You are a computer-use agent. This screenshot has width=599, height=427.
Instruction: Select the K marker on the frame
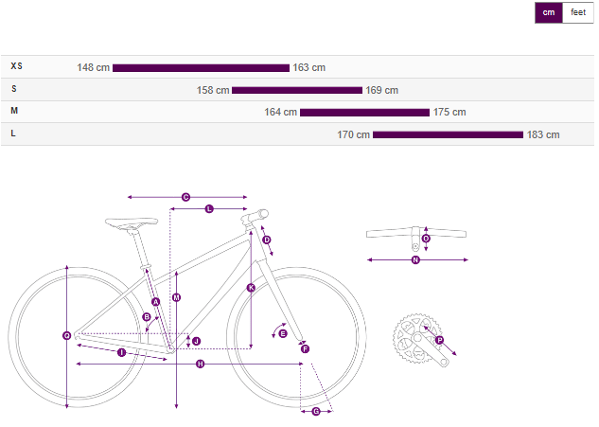(251, 287)
